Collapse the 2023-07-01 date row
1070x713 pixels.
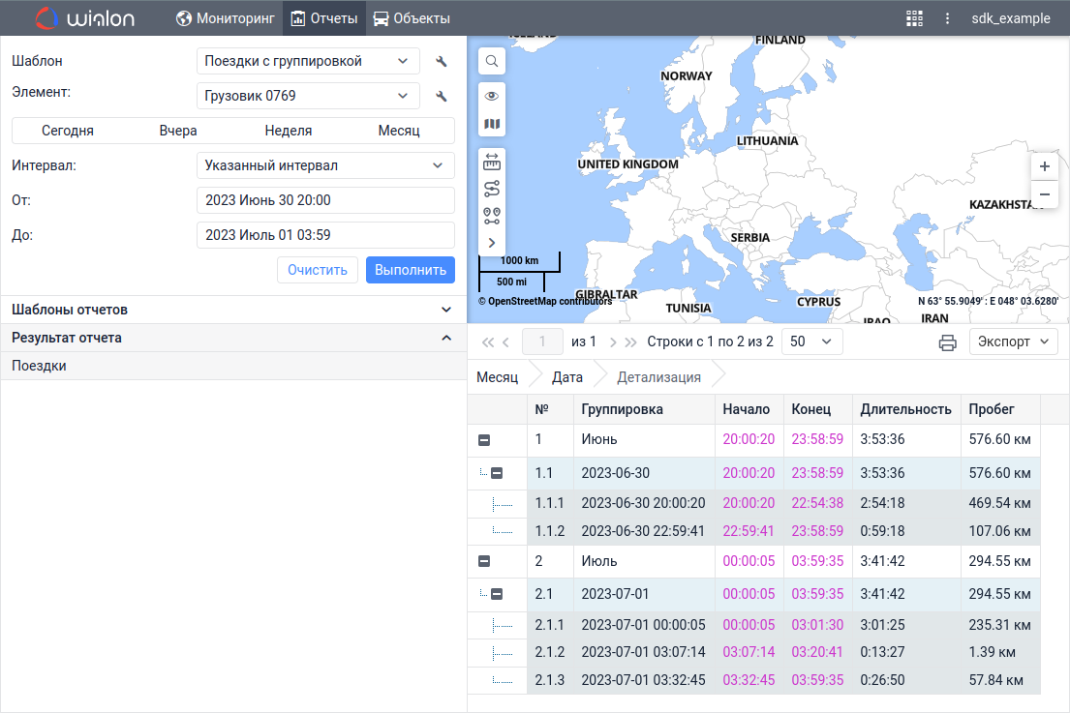(x=497, y=595)
